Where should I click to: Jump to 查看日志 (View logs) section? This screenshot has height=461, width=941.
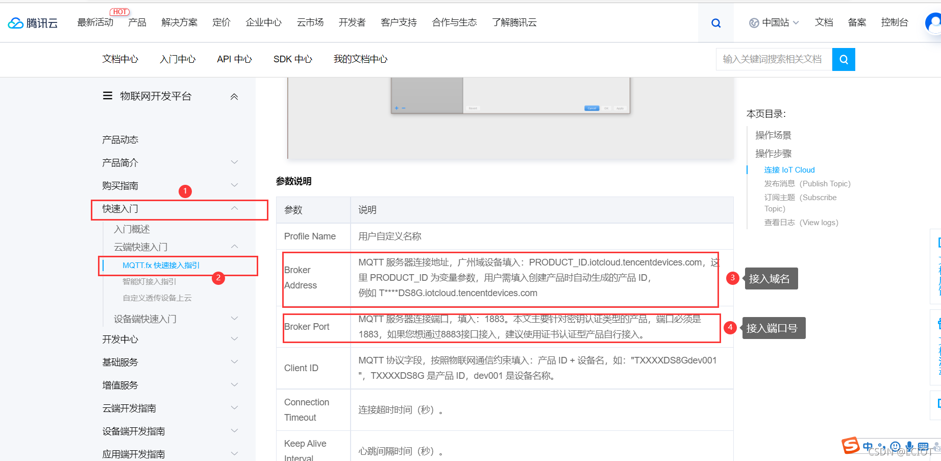pyautogui.click(x=801, y=223)
